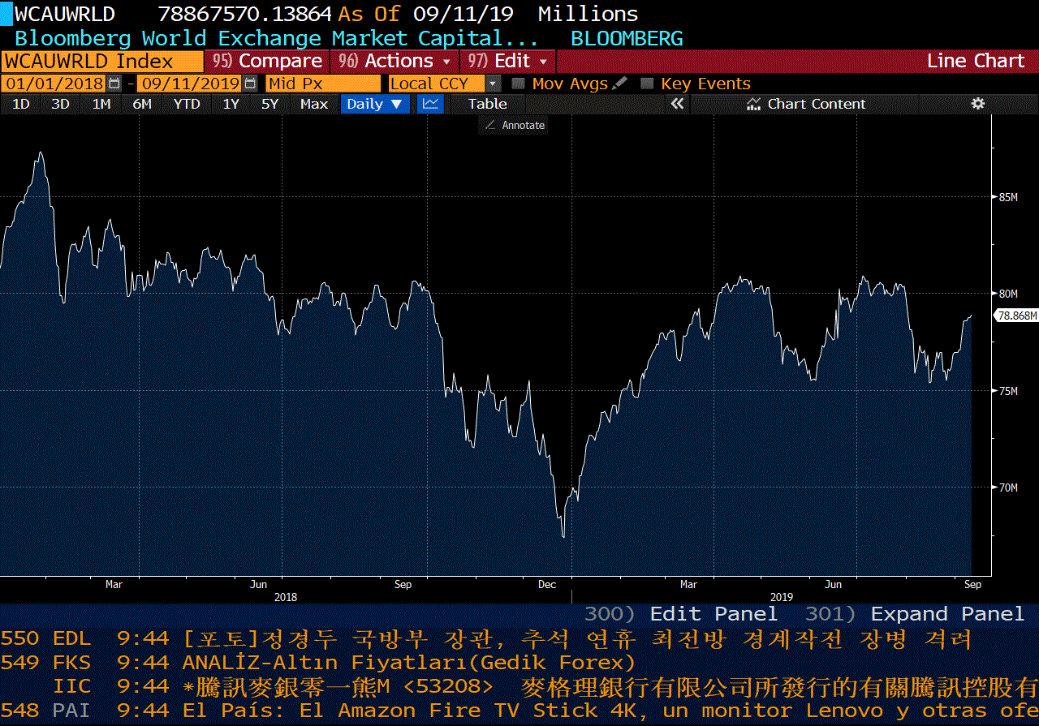
Task: Click the 2018 year axis label
Action: point(286,596)
